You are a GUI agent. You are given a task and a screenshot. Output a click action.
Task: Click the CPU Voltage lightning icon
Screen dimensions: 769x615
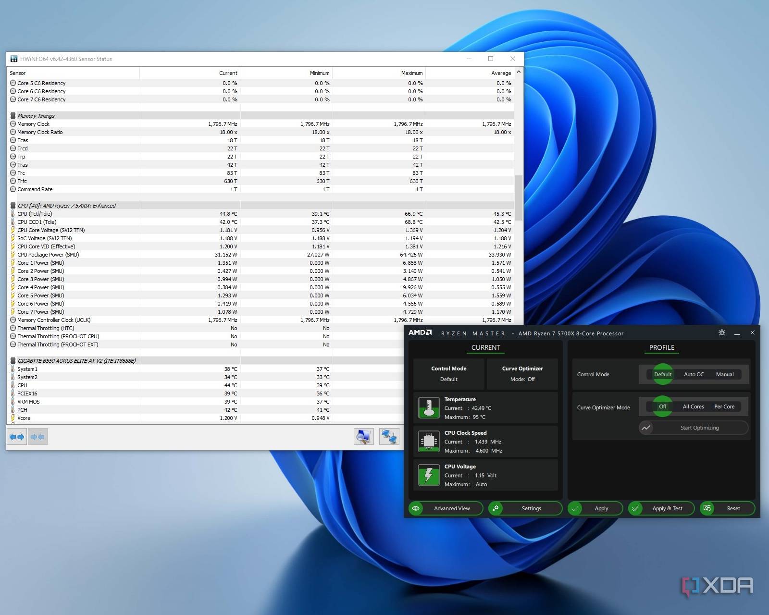(x=428, y=475)
